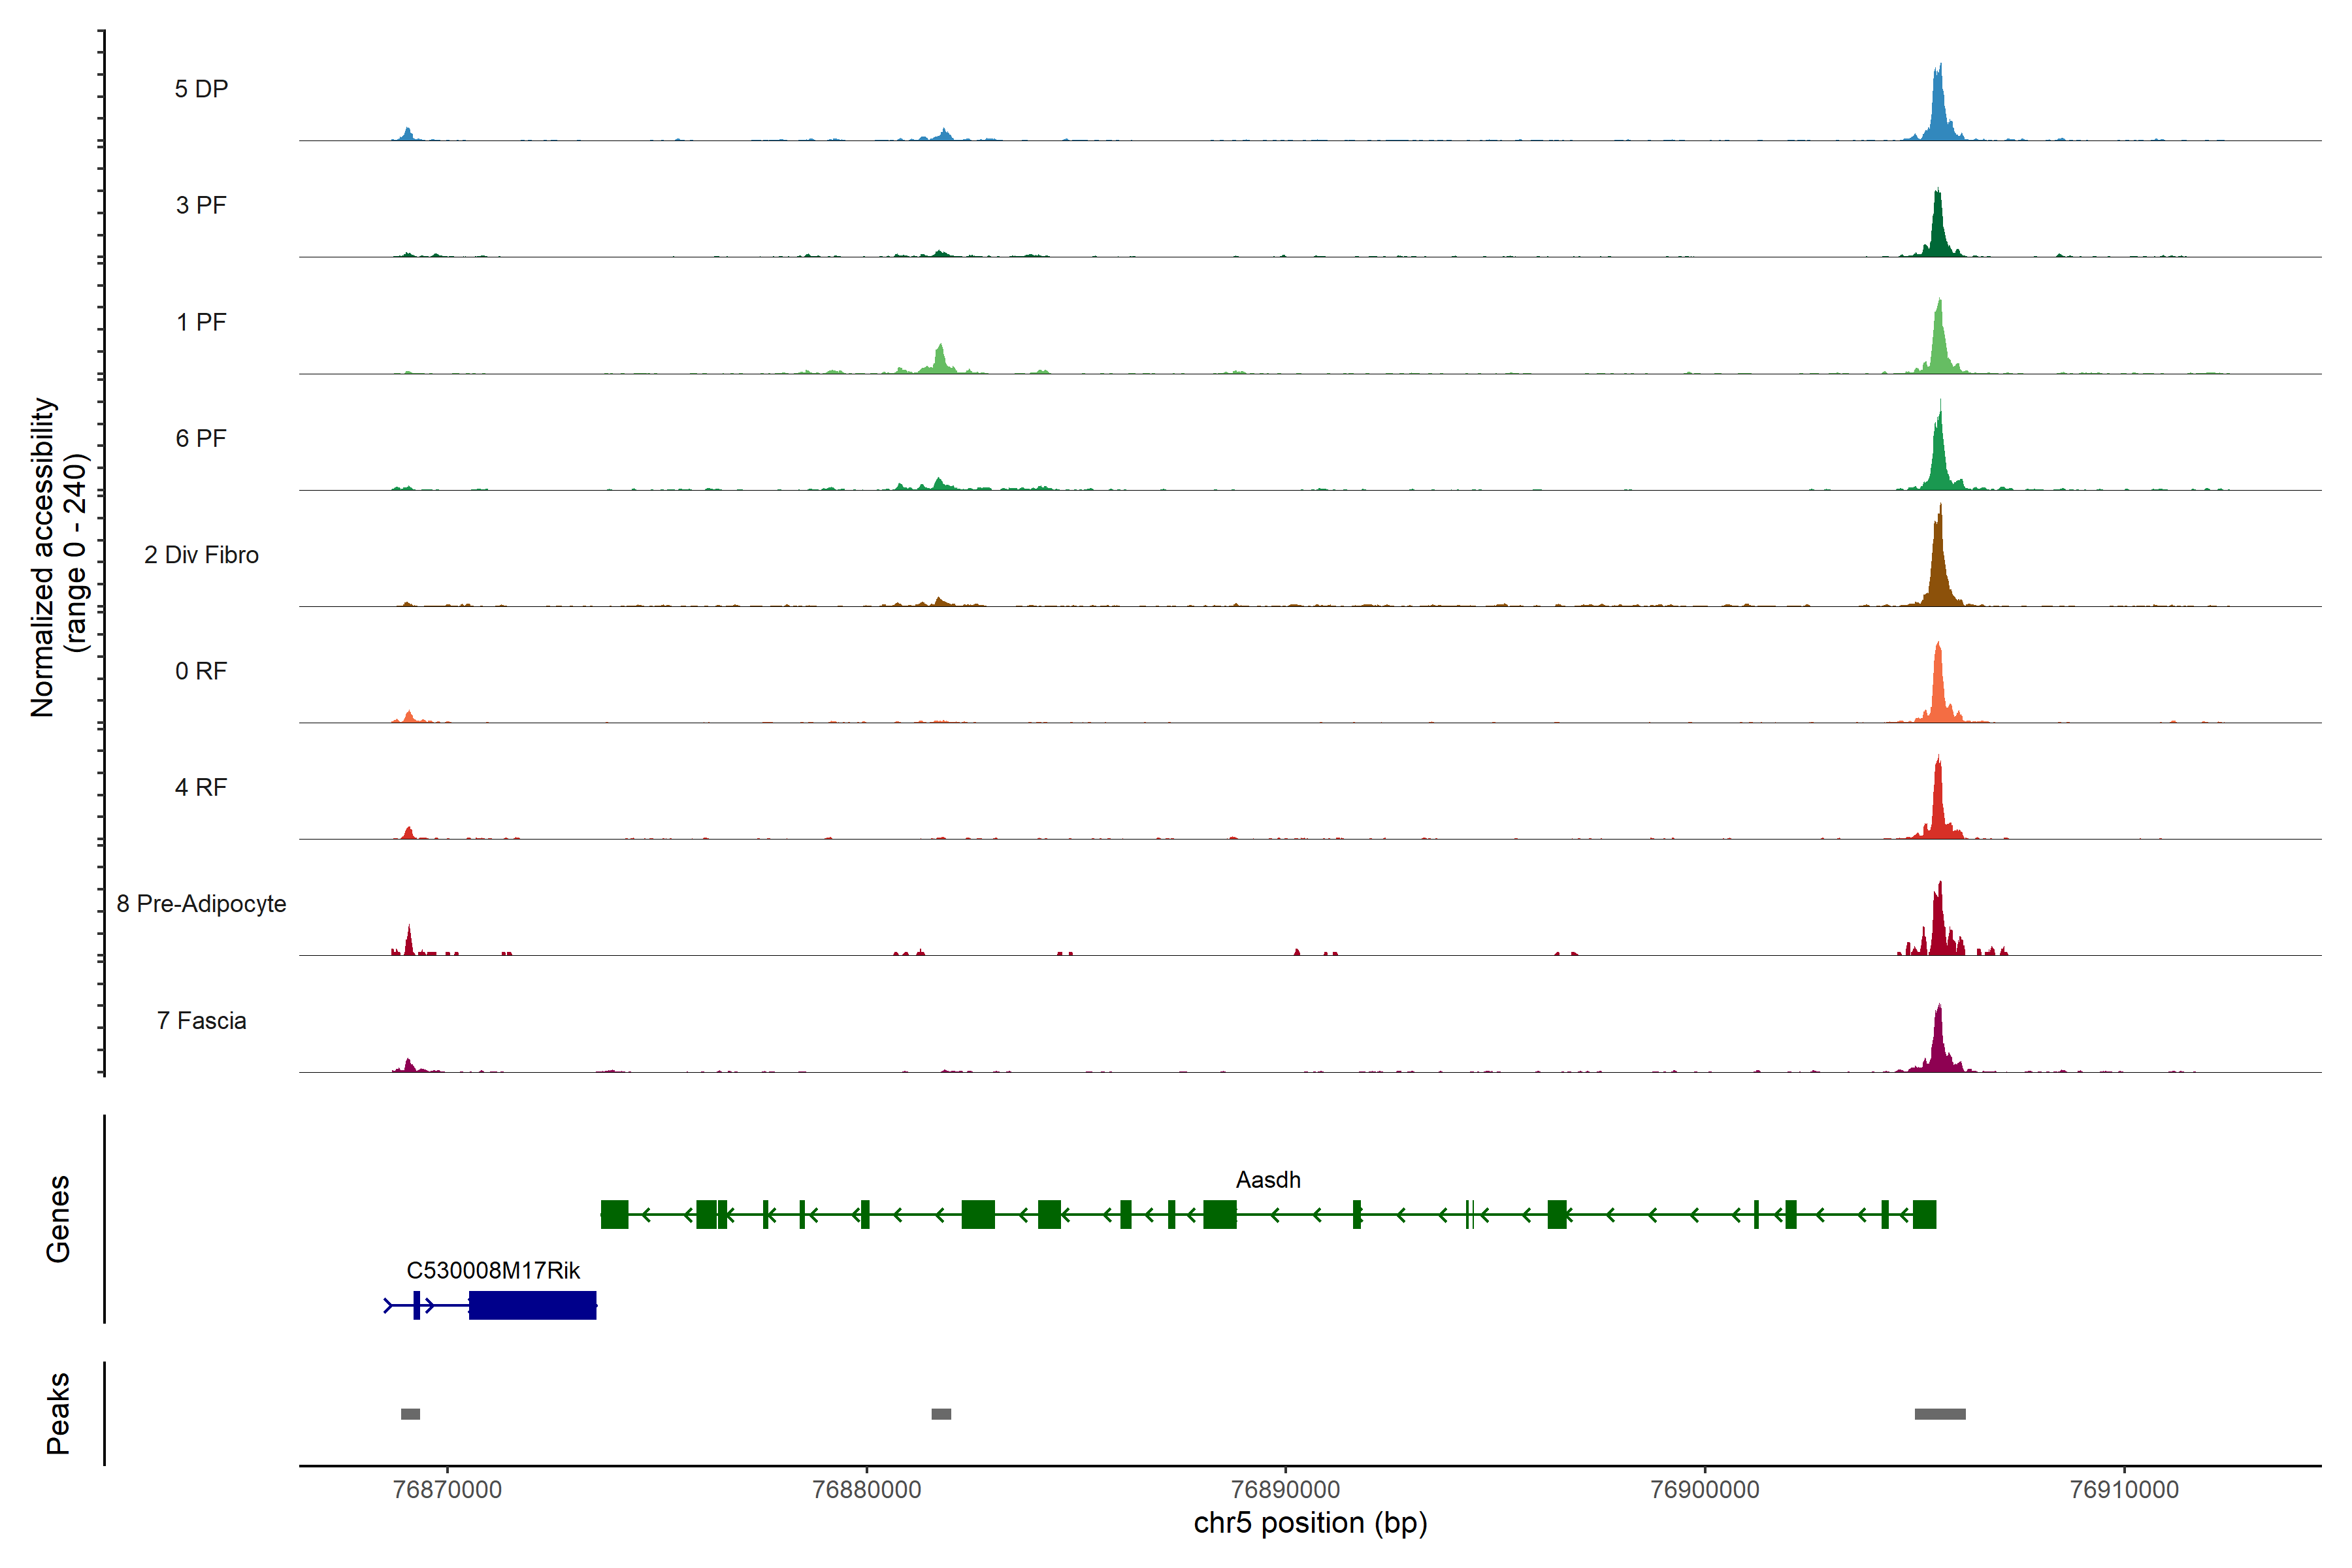
Task: Click the chr5 position (bp) axis title
Action: (x=1310, y=1523)
